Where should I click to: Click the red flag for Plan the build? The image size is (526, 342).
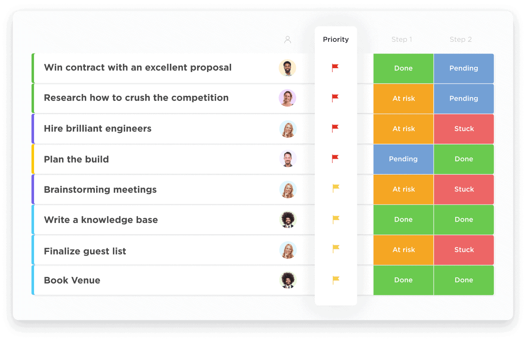[335, 159]
